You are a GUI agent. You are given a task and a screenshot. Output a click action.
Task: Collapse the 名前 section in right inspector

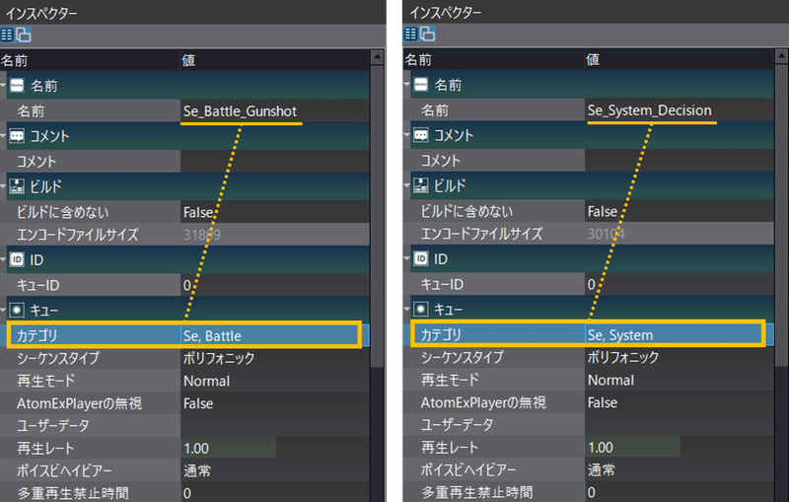(406, 84)
